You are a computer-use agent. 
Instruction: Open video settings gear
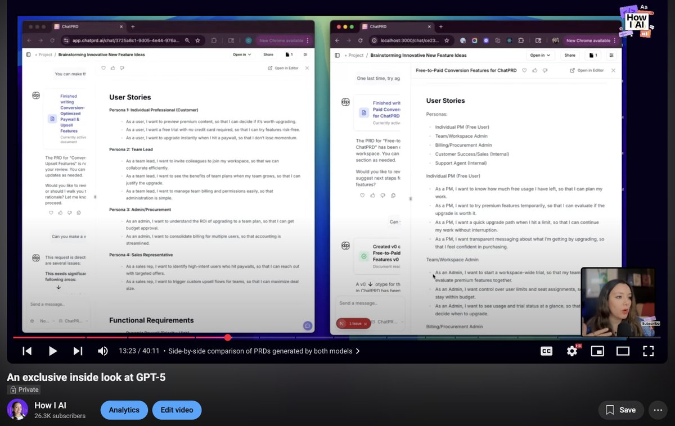click(572, 351)
